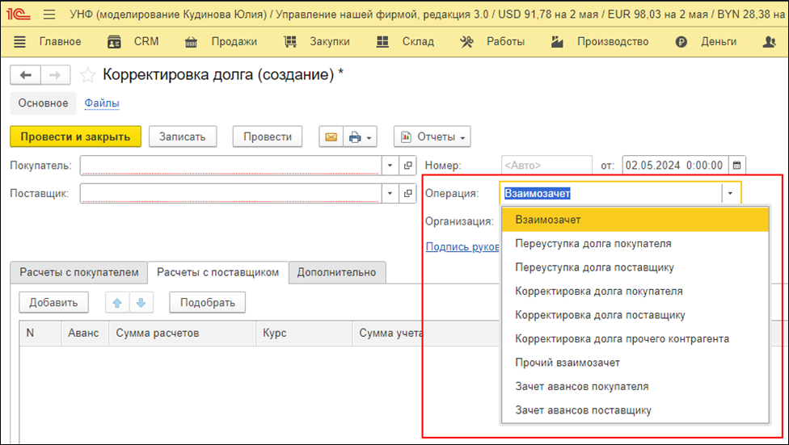Click the back navigation arrow
The image size is (789, 445).
(25, 75)
